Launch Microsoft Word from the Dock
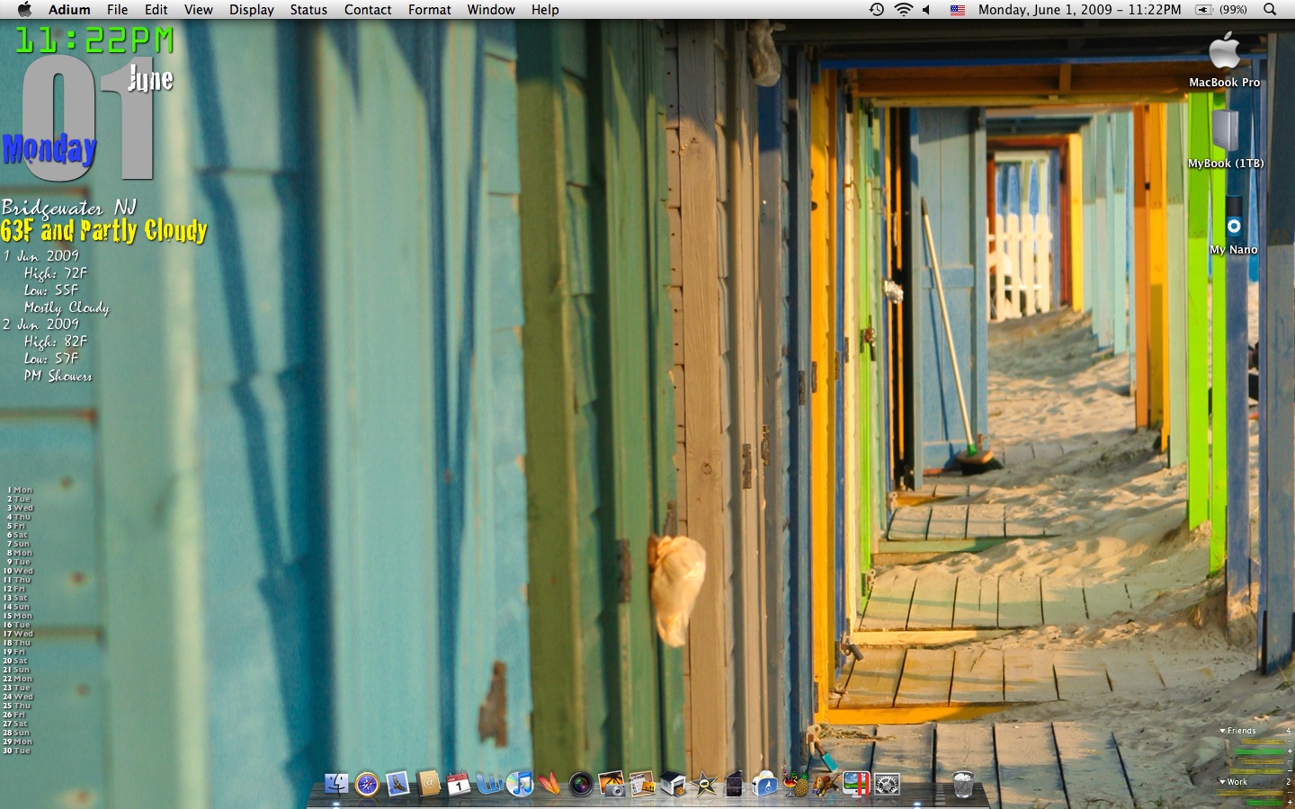 click(489, 784)
